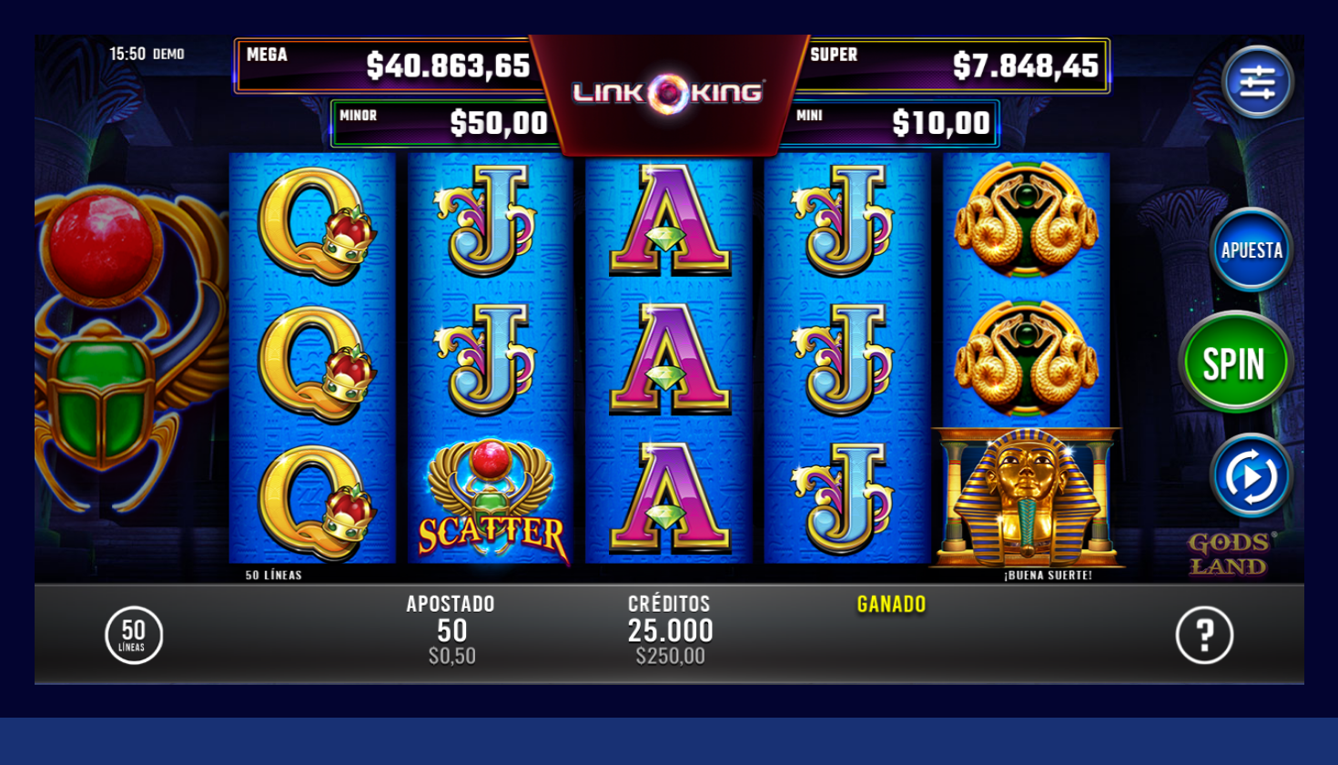Click the 50 Líneas circle icon
Image resolution: width=1338 pixels, height=765 pixels.
tap(134, 635)
